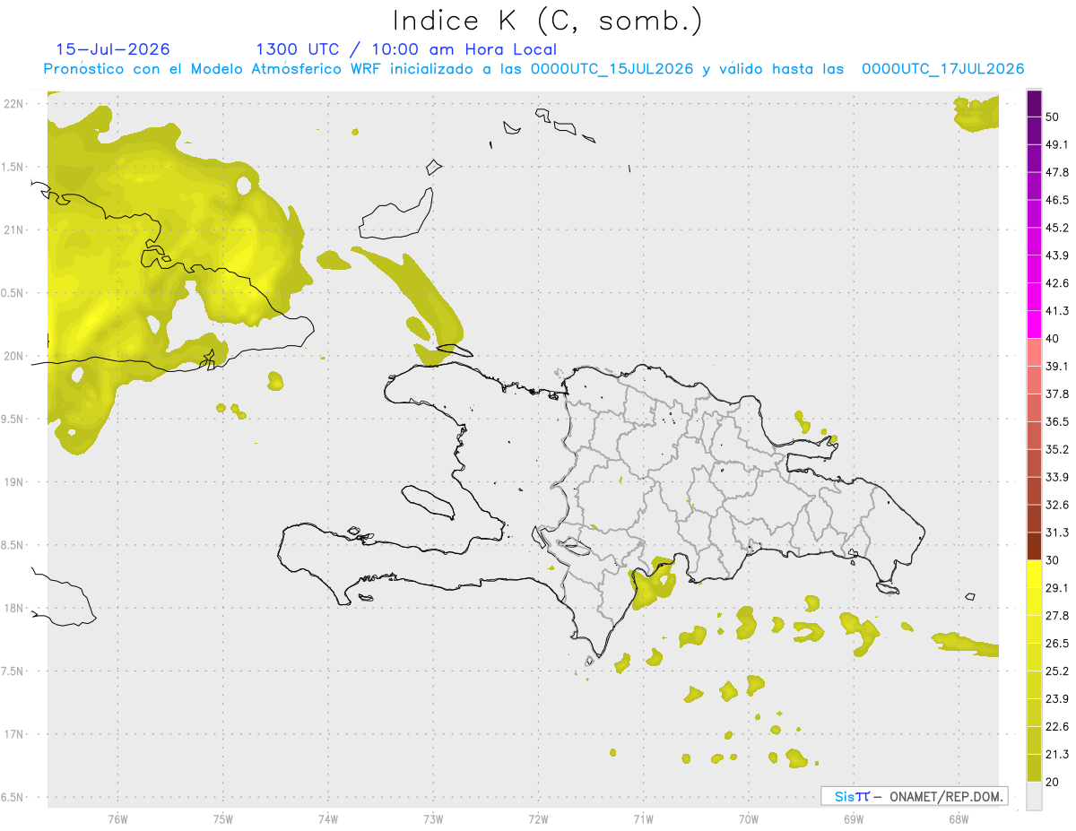Click the '17N' latitude label
The height and width of the screenshot is (831, 1076).
14,734
